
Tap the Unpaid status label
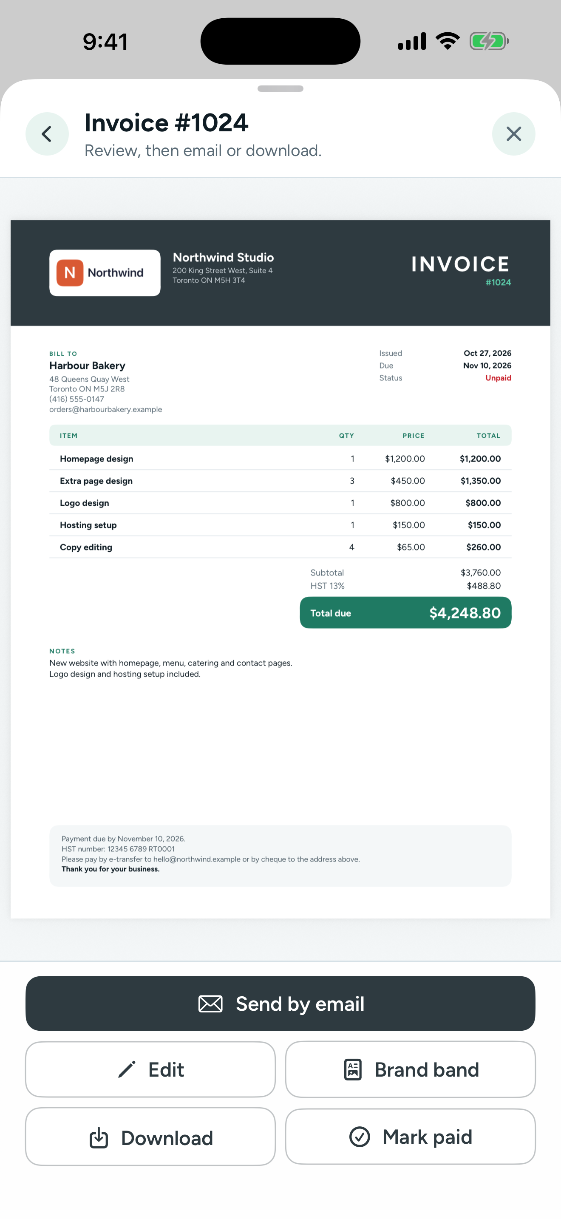point(498,377)
